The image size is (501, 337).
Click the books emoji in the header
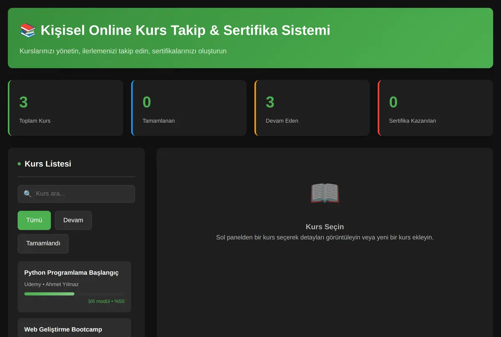[28, 31]
